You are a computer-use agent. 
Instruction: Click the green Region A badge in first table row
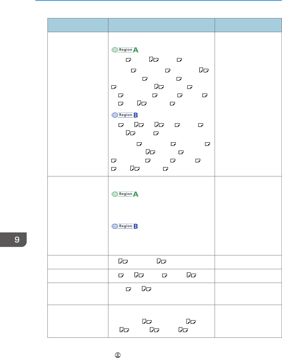coord(125,50)
